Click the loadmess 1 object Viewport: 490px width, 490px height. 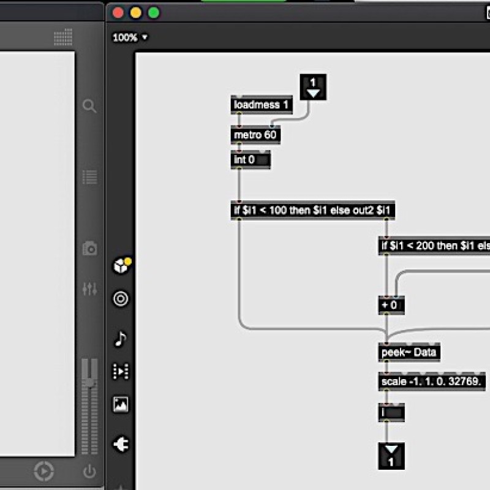pos(262,105)
